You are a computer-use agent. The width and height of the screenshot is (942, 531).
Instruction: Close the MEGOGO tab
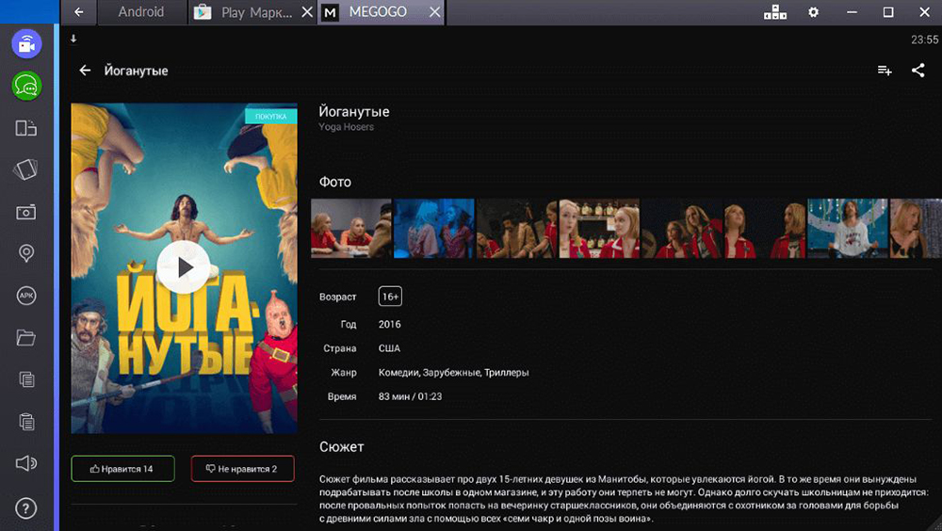(x=434, y=12)
